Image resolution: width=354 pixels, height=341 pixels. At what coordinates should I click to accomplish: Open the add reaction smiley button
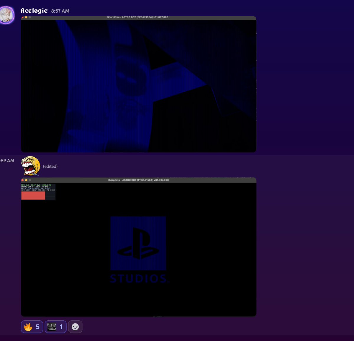75,327
